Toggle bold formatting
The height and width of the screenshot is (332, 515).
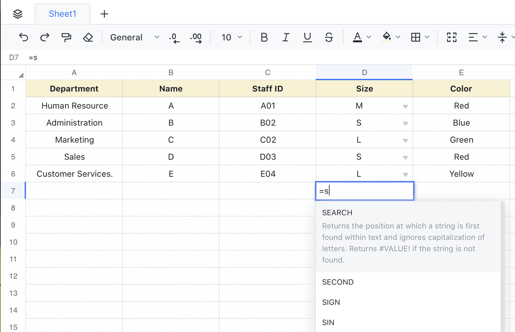pos(264,37)
